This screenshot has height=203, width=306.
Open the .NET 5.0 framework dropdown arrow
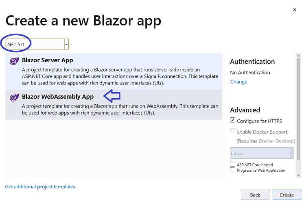point(66,44)
